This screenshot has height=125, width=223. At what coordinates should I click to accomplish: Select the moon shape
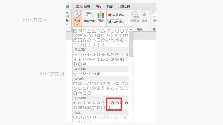pos(122,40)
